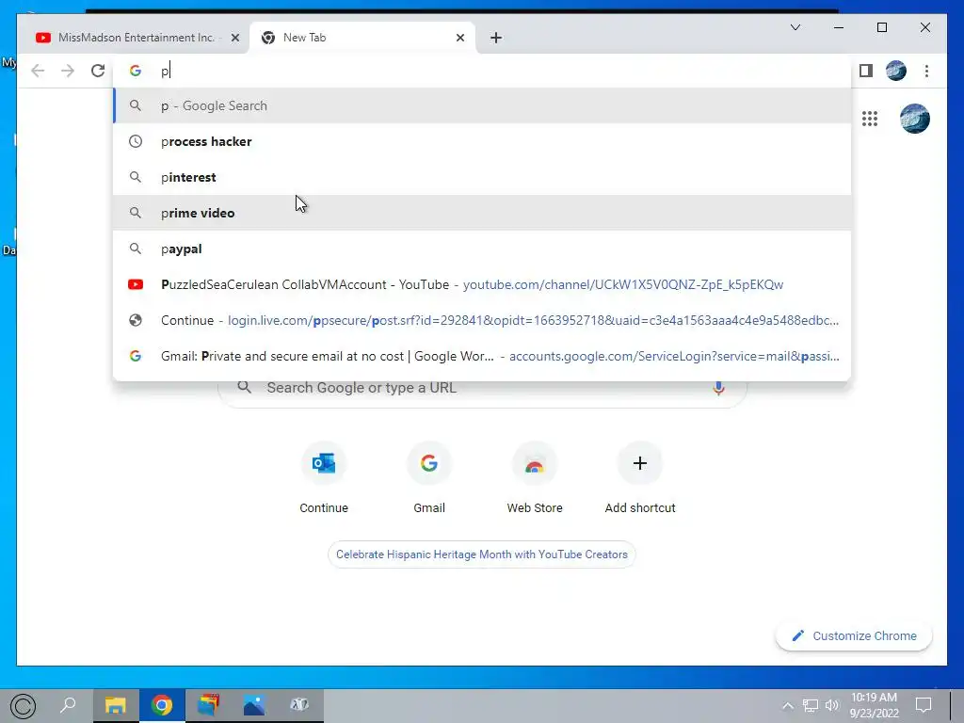
Task: Expand the tab search dropdown arrow
Action: (x=795, y=27)
